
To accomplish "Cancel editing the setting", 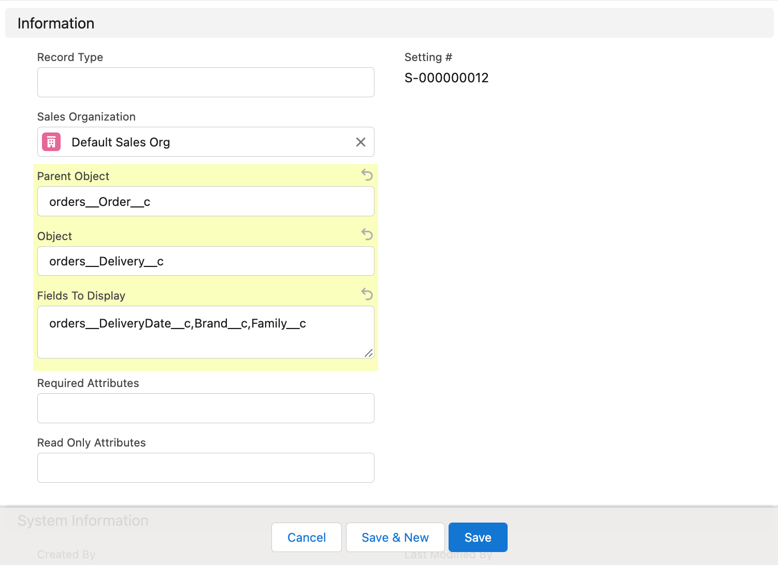I will pyautogui.click(x=306, y=537).
